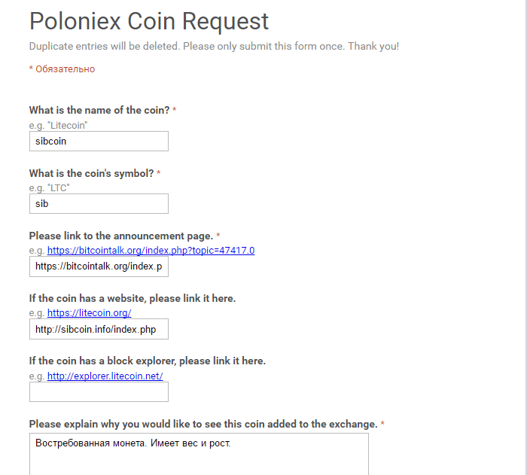This screenshot has height=475, width=527.
Task: Click the "What is the name of the coin?" label
Action: click(x=99, y=110)
